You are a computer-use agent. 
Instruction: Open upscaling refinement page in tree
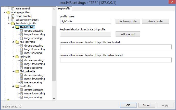[x=27, y=20]
